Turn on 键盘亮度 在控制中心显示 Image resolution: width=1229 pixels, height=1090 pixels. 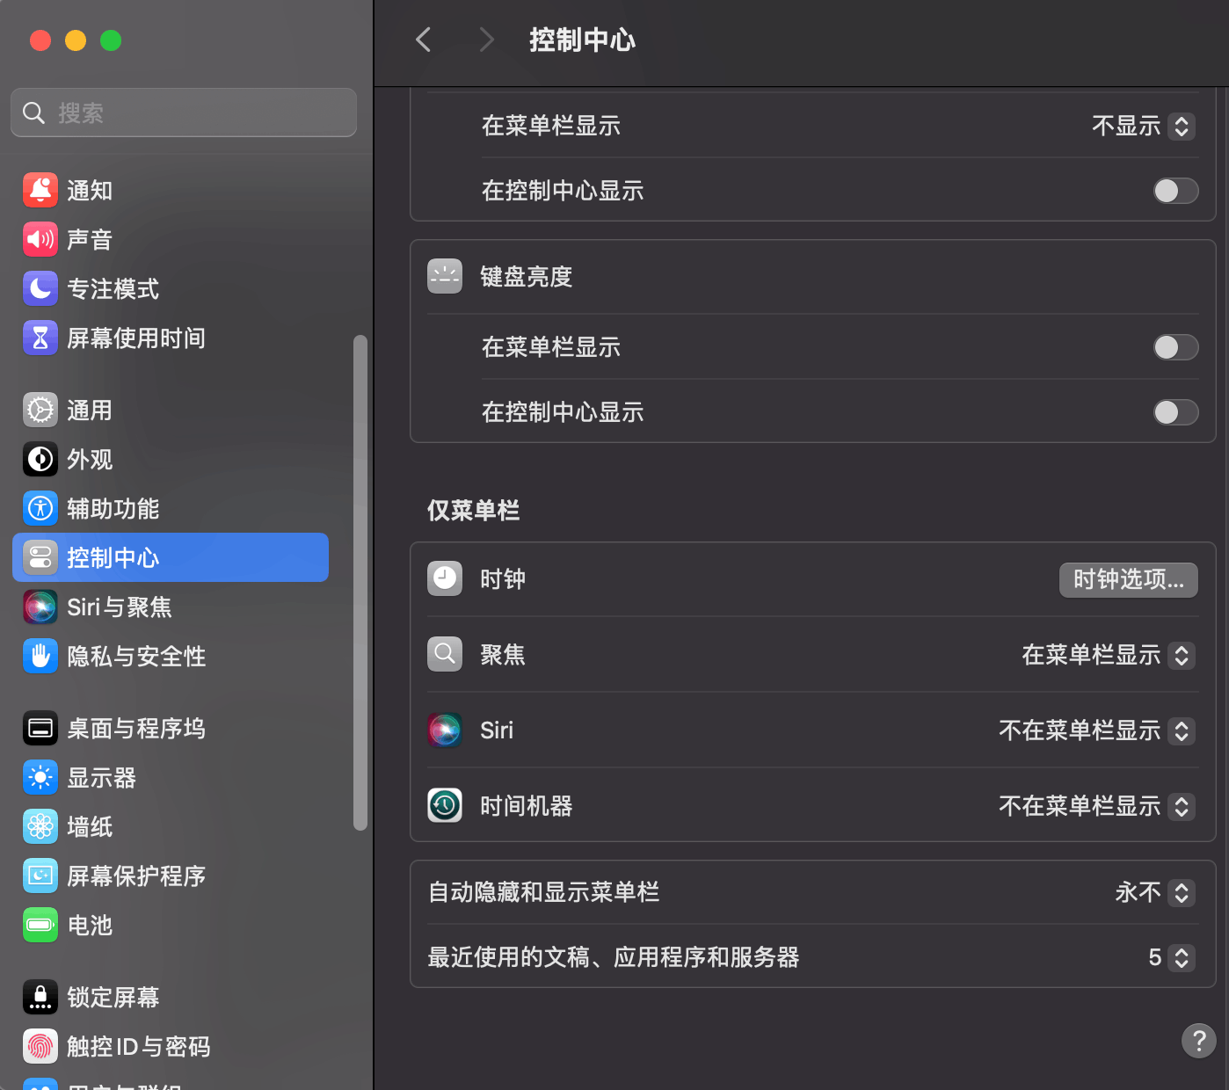coord(1175,412)
